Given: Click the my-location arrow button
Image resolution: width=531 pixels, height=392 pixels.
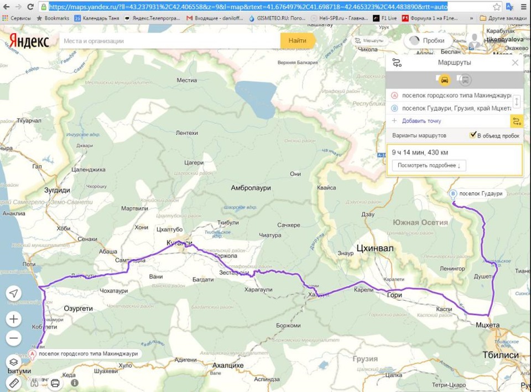Looking at the screenshot, I should coord(14,293).
